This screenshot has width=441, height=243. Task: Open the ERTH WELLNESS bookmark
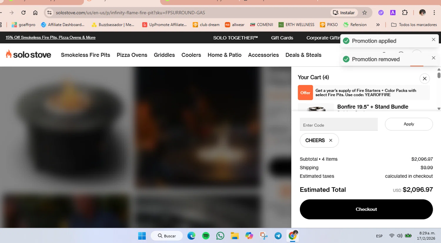click(x=296, y=25)
